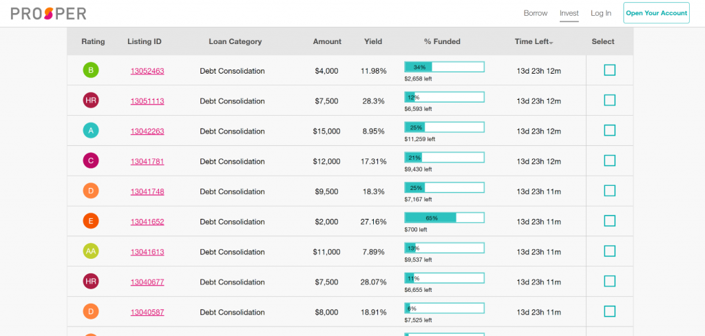Click the $700 left text

(416, 229)
